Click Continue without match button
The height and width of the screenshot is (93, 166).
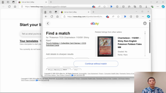coord(96,64)
